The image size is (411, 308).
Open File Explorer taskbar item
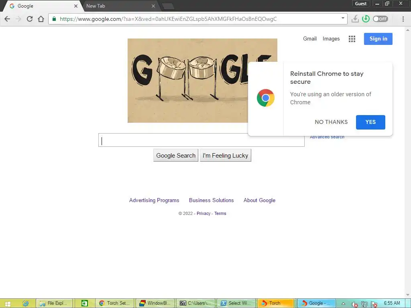click(x=54, y=303)
